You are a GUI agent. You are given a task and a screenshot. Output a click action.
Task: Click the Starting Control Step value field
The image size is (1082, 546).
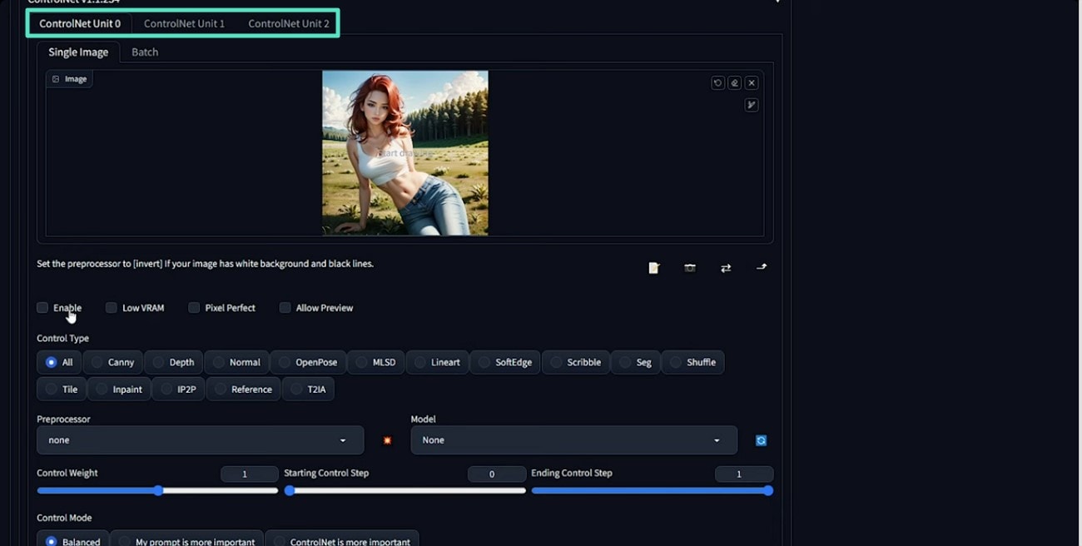pyautogui.click(x=496, y=474)
